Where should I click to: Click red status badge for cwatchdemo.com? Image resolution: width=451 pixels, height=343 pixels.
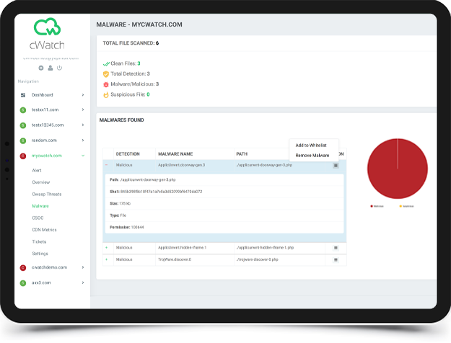(x=23, y=268)
